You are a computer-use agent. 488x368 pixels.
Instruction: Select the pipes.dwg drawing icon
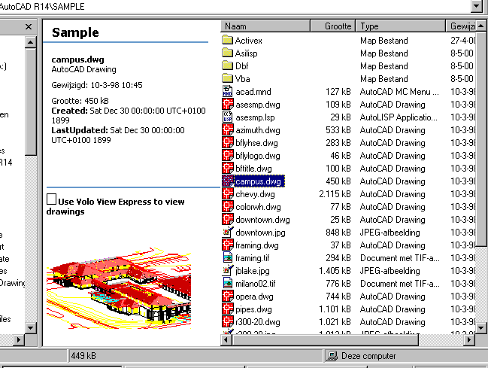click(x=228, y=309)
